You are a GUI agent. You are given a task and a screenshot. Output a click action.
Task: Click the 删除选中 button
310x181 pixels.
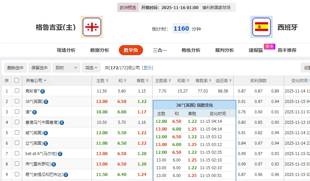tap(15, 68)
